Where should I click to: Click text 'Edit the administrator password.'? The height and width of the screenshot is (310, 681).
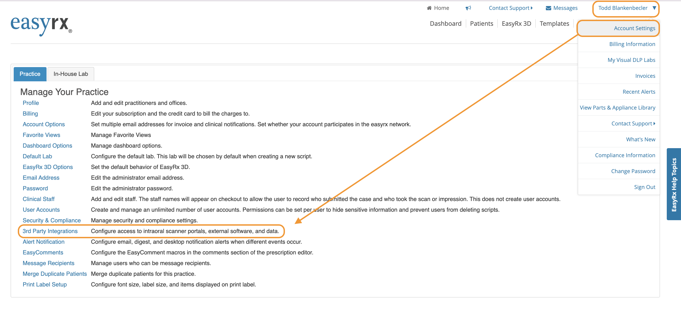pyautogui.click(x=132, y=188)
